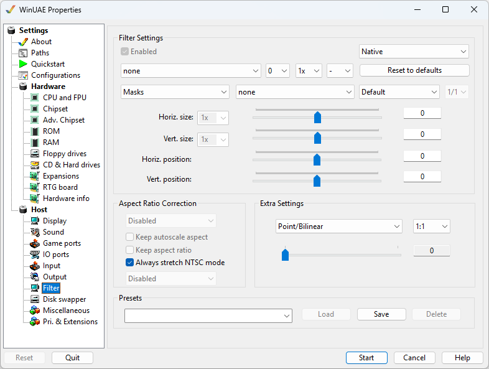Click the Floppy drives icon
The width and height of the screenshot is (489, 369).
pyautogui.click(x=35, y=154)
